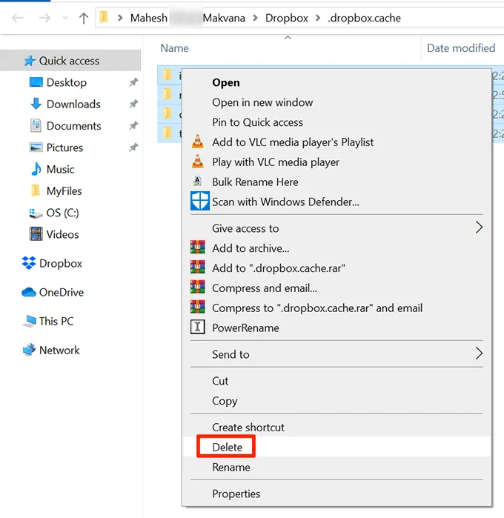Select Mahesh in the address path
504x518 pixels.
149,18
